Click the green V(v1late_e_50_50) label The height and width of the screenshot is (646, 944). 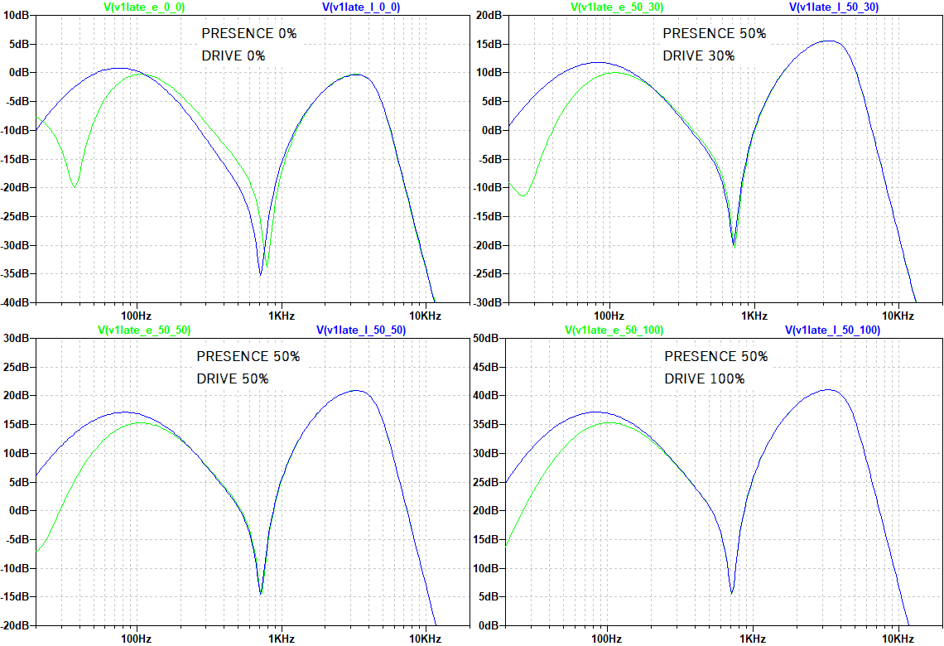[x=144, y=330]
